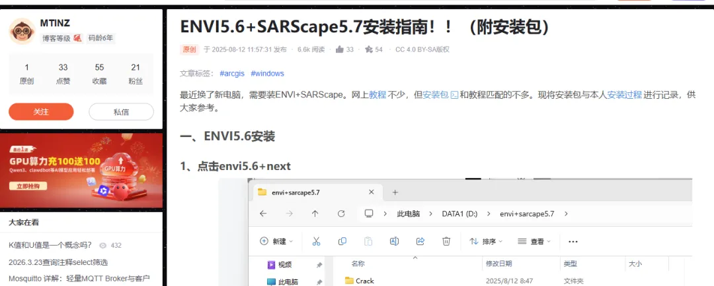Open the three-dot more options menu
The image size is (714, 286).
click(573, 241)
